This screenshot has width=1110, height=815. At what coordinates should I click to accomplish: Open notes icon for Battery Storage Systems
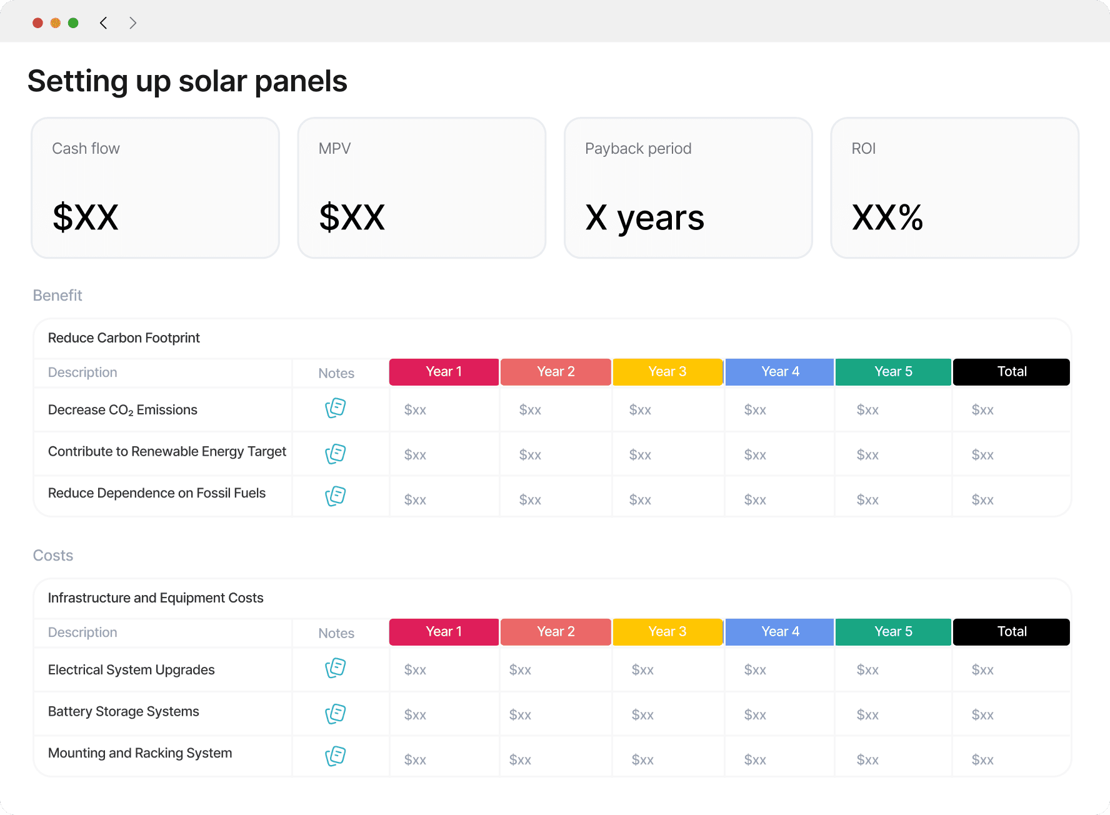click(x=336, y=714)
